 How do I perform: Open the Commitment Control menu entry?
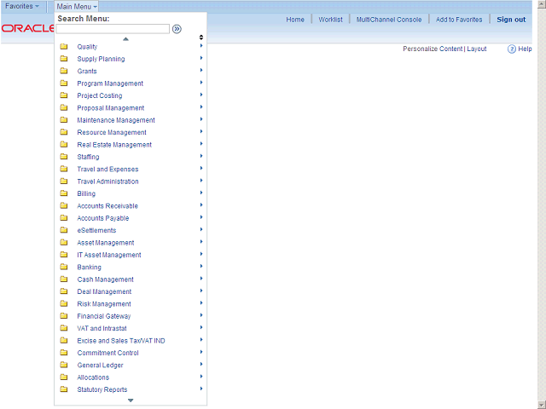click(x=108, y=353)
